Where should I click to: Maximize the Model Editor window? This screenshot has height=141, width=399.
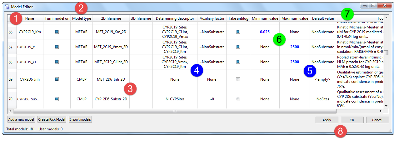[373, 5]
